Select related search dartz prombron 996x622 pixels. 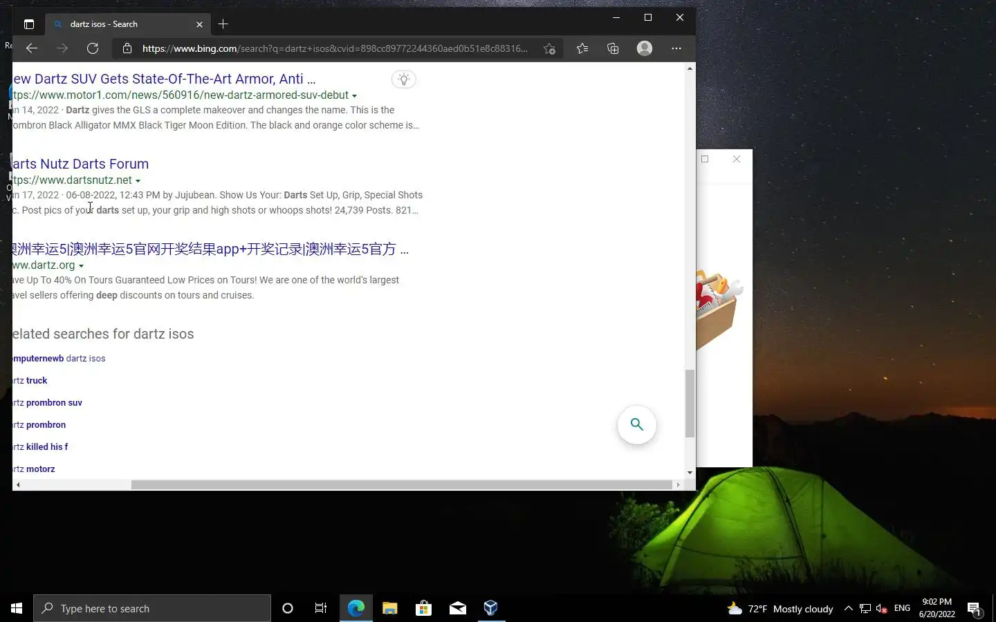click(x=39, y=425)
